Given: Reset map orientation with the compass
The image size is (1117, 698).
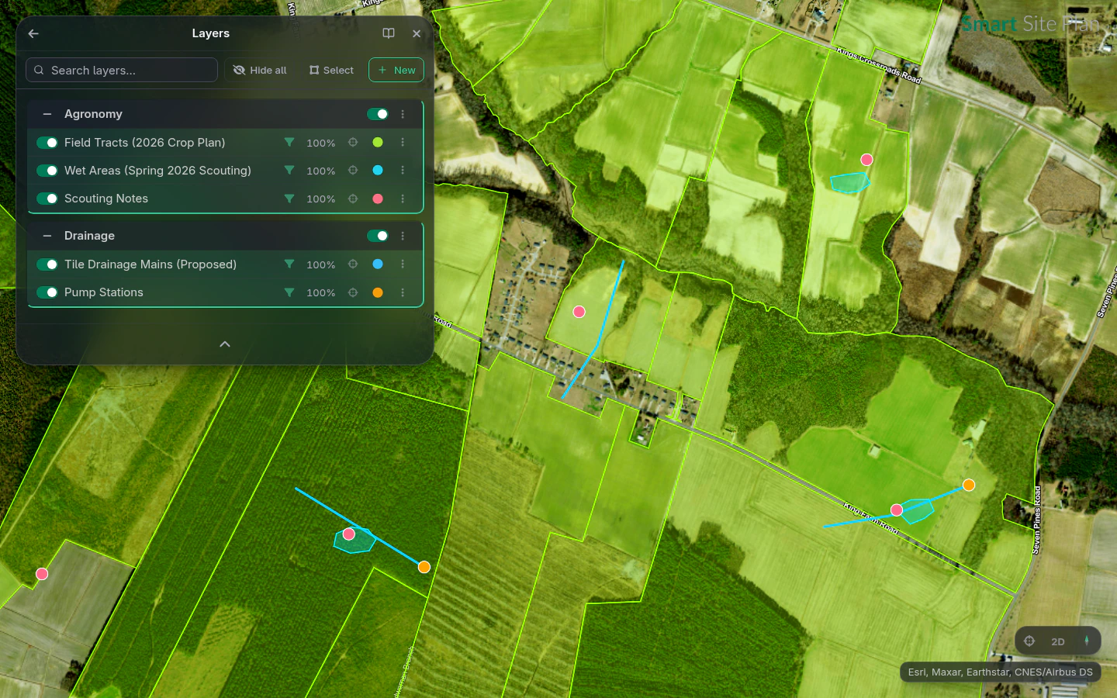Looking at the screenshot, I should coord(1087,641).
